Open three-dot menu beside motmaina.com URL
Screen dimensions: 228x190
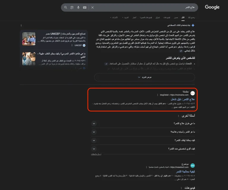[x=158, y=95]
